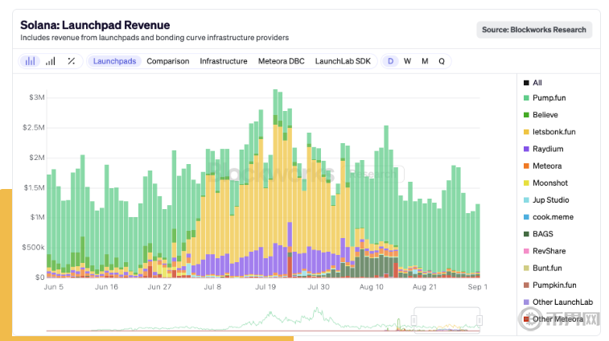Switch to the Comparison tab
Screen dimensions: 609x341
168,61
